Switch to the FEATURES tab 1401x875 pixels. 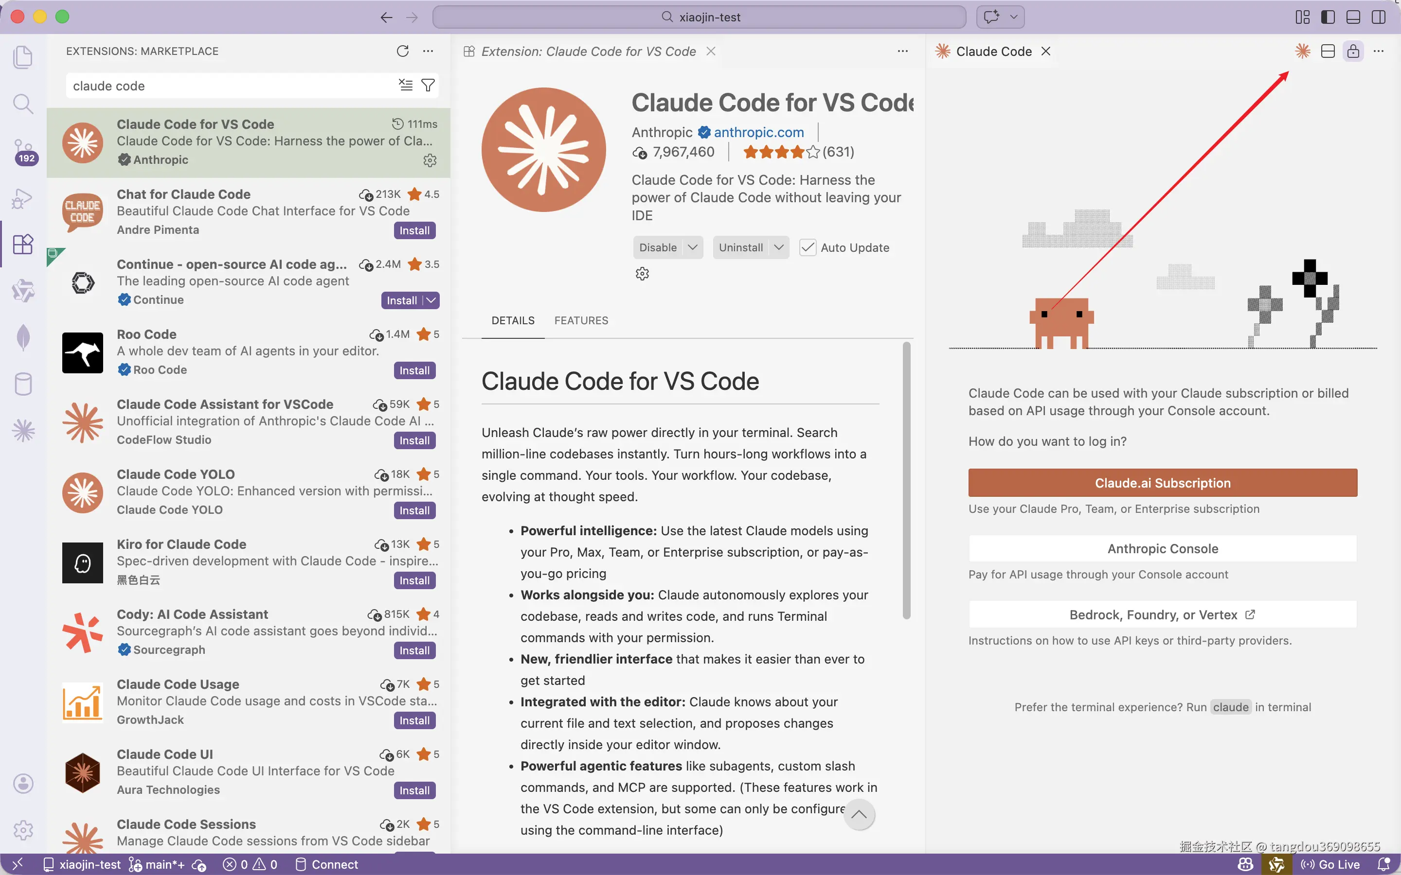[581, 321]
